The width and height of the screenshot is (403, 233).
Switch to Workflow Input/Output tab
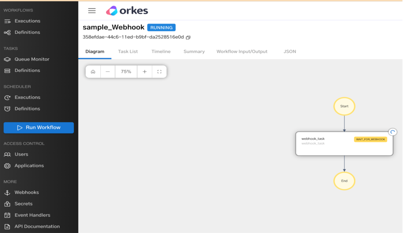[242, 51]
